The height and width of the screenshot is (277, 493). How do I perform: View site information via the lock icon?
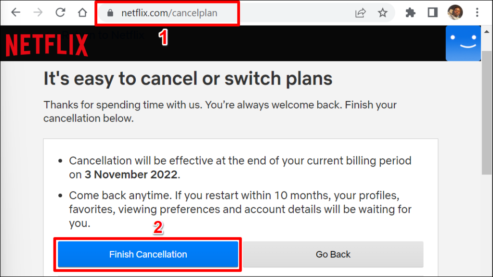coord(110,13)
